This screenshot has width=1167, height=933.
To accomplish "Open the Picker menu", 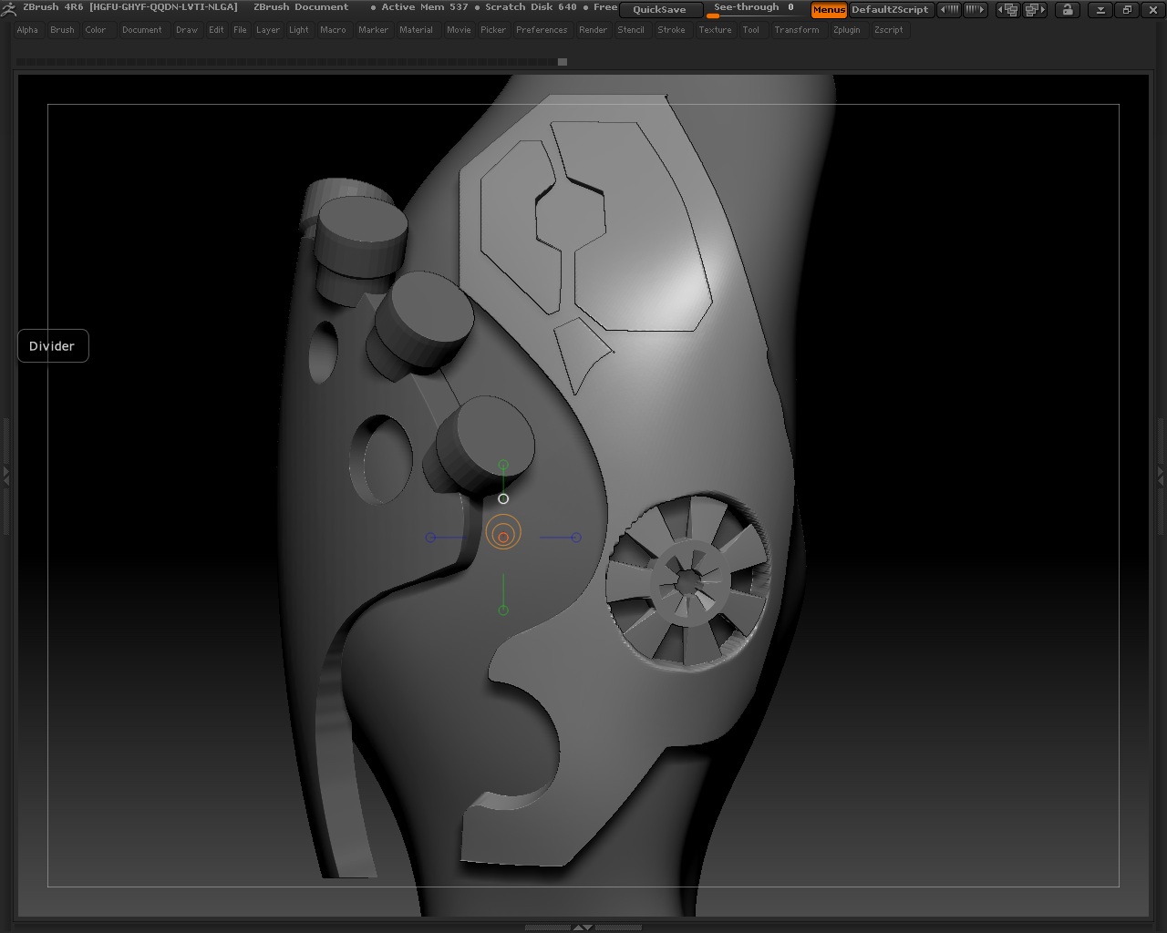I will [493, 30].
